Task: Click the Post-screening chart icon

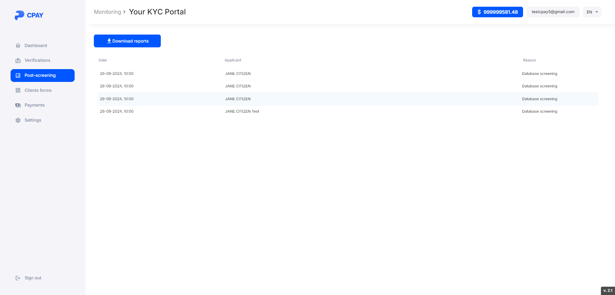Action: tap(18, 76)
